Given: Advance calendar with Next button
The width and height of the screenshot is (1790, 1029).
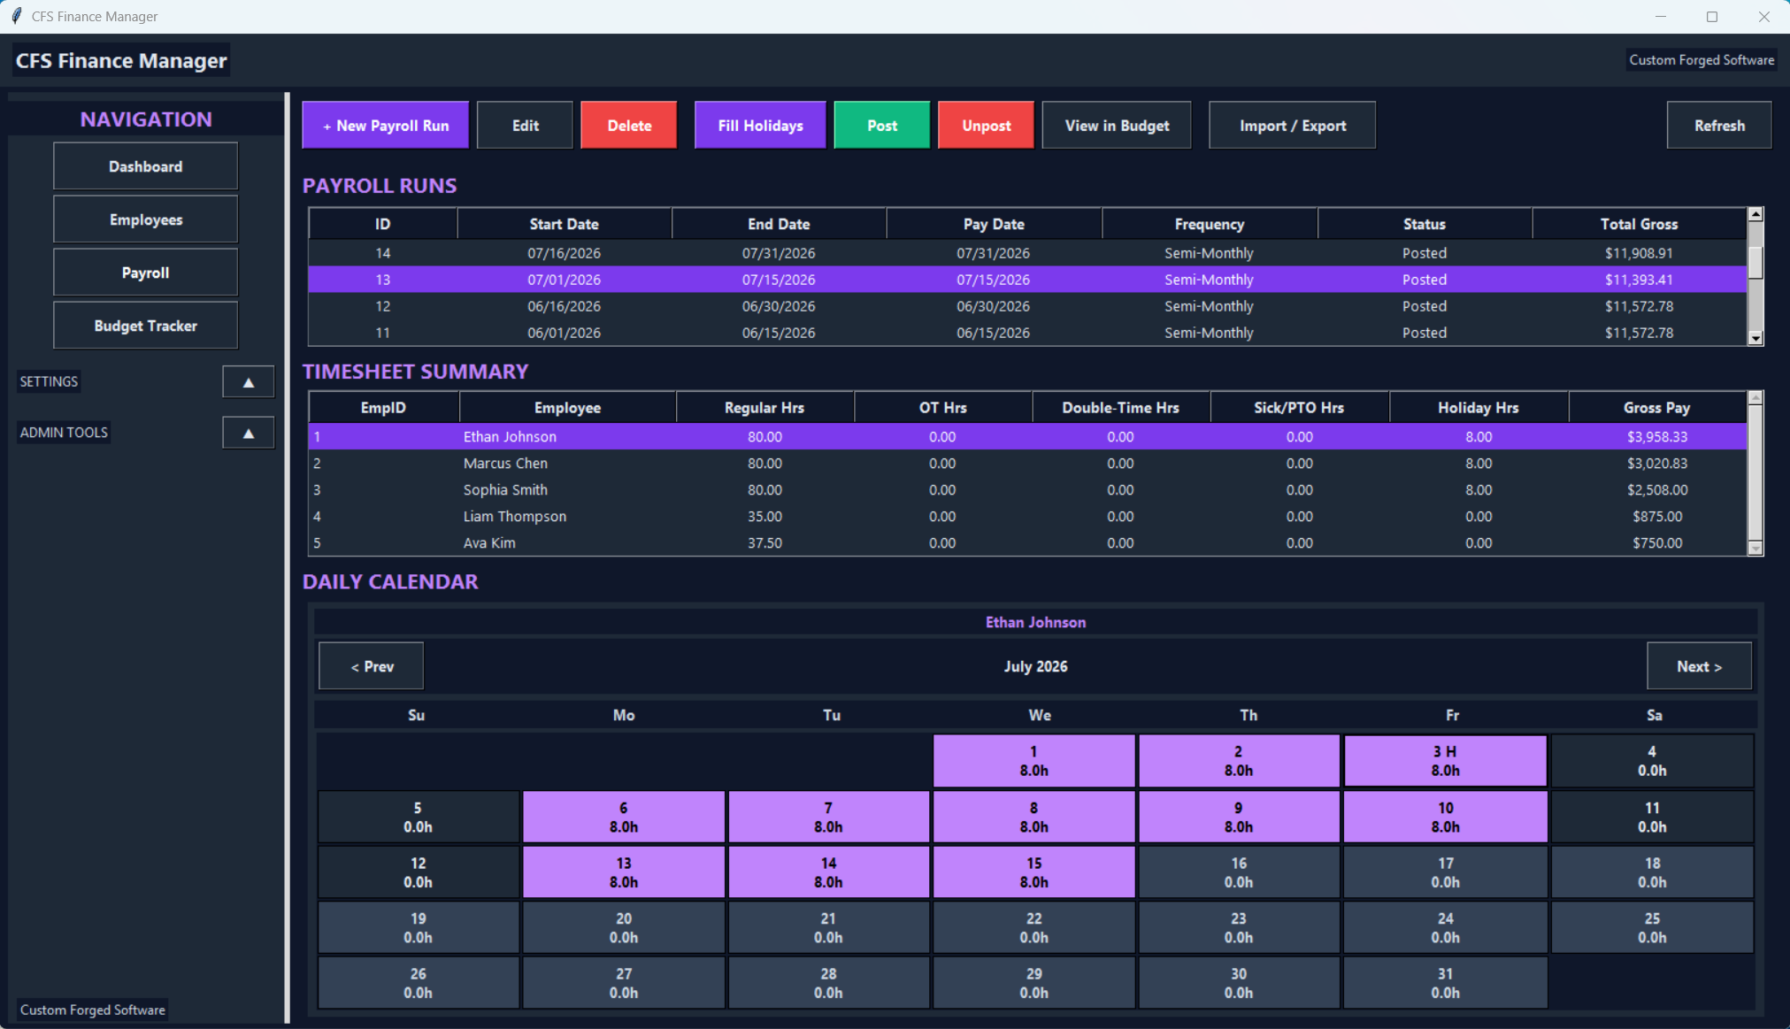Looking at the screenshot, I should pos(1699,666).
